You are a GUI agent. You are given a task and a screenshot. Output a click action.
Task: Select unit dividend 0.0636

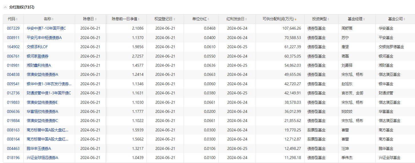[210, 65]
